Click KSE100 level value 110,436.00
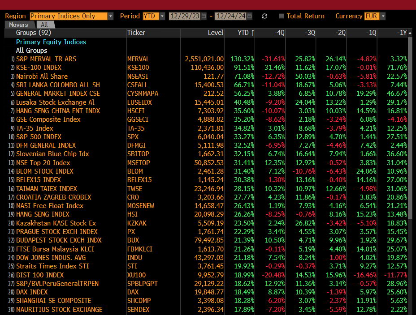The height and width of the screenshot is (315, 416). (x=207, y=68)
